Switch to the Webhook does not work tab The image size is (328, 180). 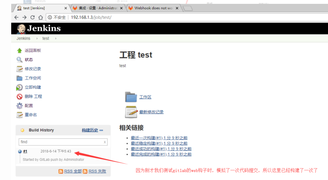tap(154, 8)
